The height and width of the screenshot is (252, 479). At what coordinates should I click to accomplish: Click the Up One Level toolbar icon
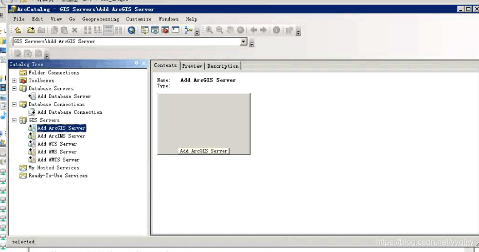18,30
